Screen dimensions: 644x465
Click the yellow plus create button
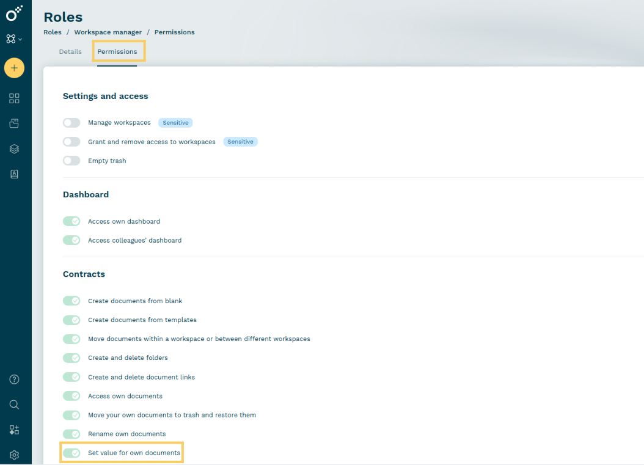[15, 68]
